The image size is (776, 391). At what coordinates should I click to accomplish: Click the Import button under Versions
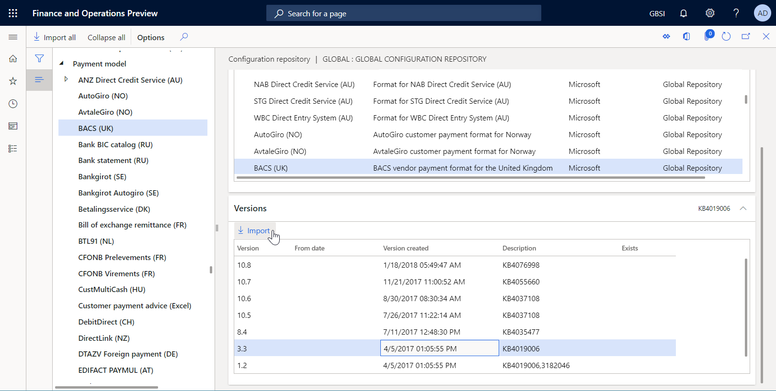tap(254, 231)
